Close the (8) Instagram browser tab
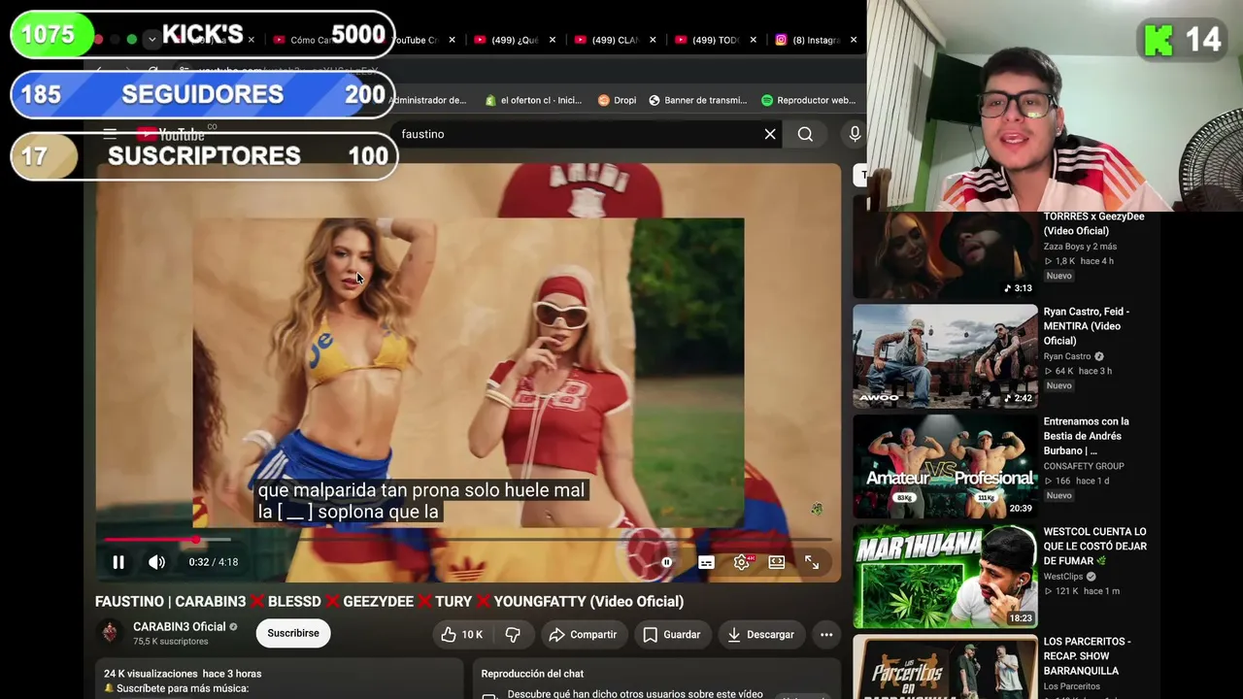This screenshot has width=1243, height=699. [x=854, y=40]
